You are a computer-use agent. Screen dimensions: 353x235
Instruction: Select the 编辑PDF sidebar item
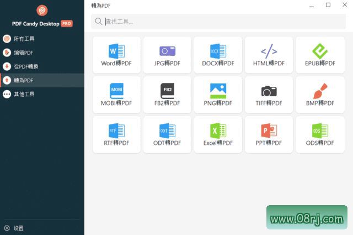(42, 53)
